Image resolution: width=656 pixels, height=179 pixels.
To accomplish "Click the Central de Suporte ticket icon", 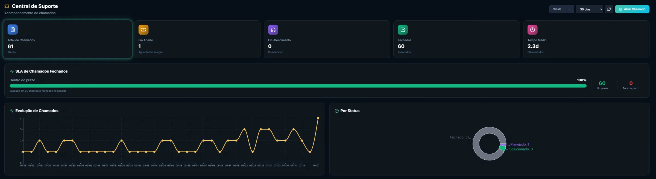I will coord(7,6).
